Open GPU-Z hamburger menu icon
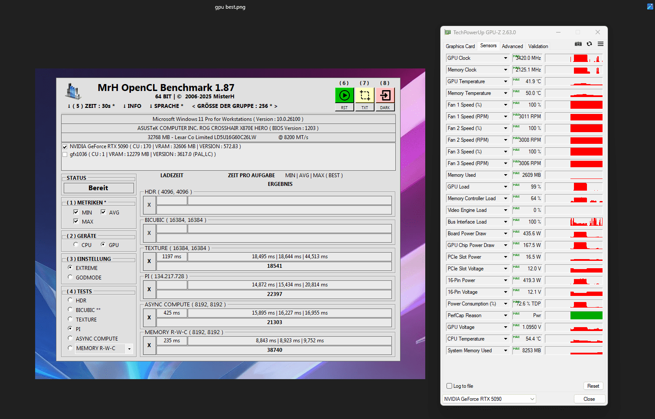This screenshot has width=655, height=419. [600, 44]
